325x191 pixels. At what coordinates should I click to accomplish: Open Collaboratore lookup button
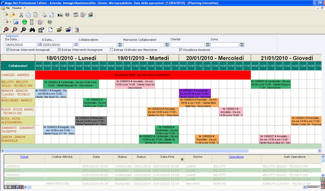[120, 45]
